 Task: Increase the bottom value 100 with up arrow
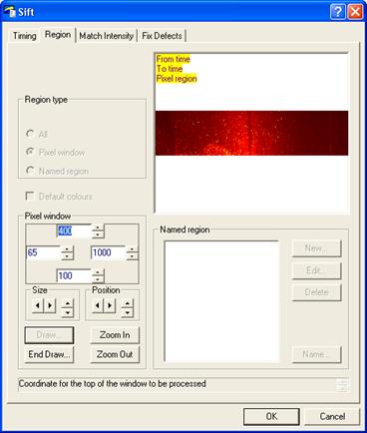[98, 272]
